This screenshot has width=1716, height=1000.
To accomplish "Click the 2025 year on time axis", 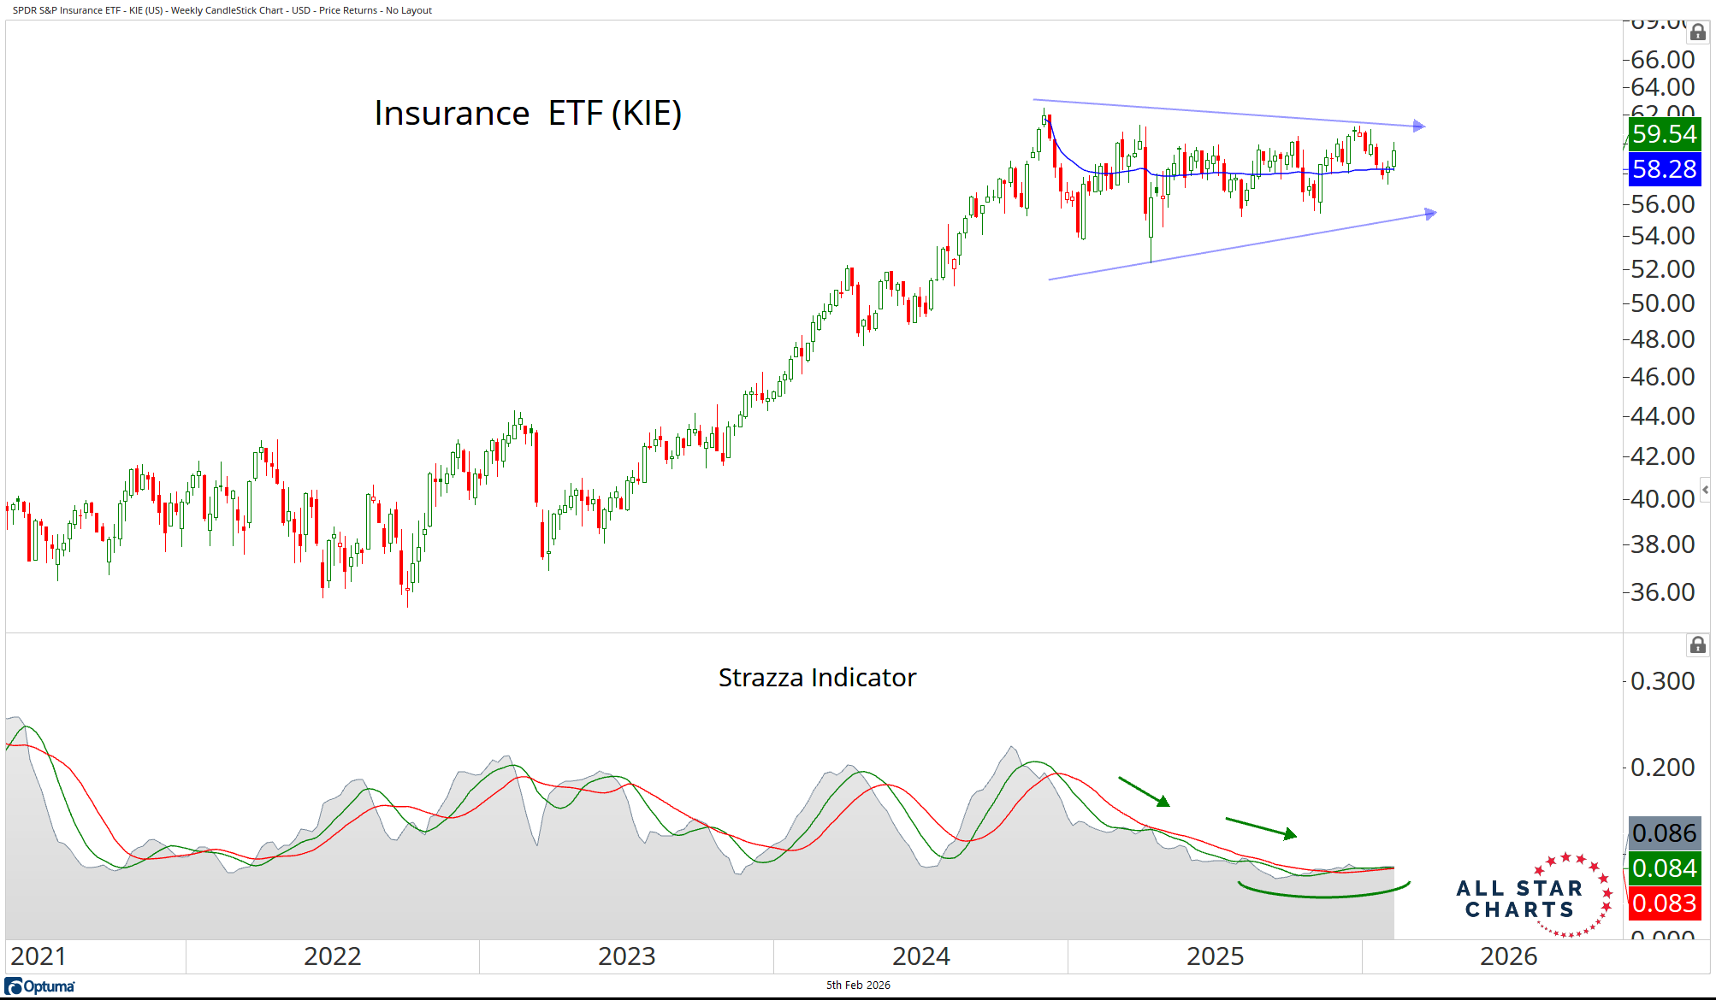I will tap(1215, 956).
